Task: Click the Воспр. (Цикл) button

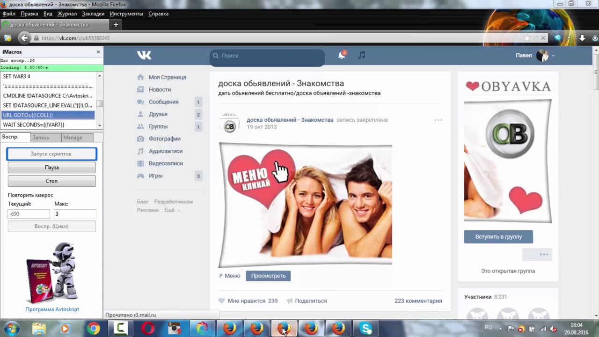Action: coord(51,226)
